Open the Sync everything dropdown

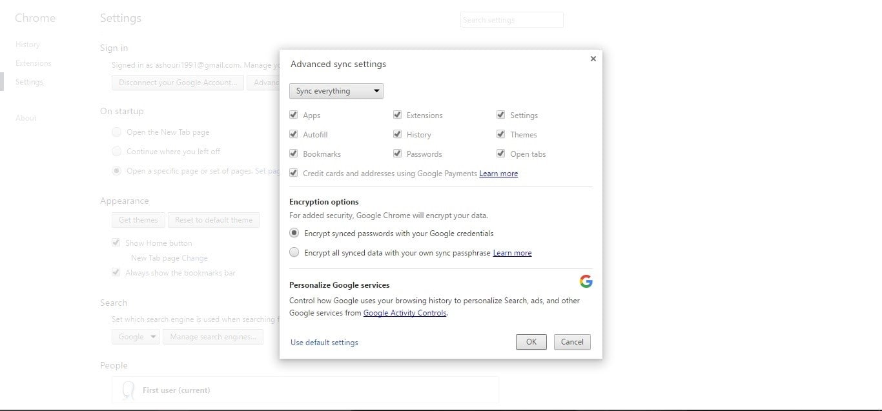tap(336, 91)
